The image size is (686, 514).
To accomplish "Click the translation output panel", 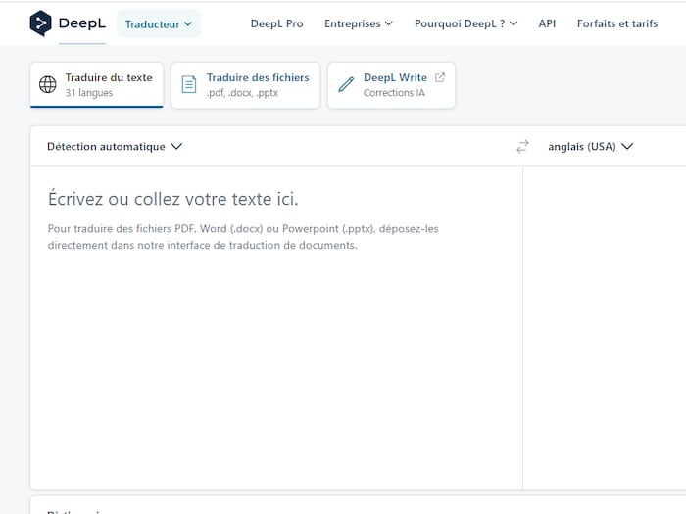I will click(605, 328).
